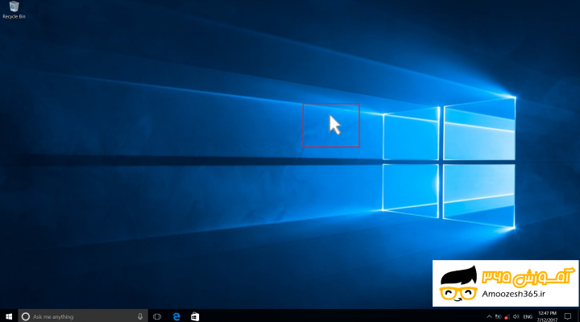Select the Recycle Bin desktop icon
Image resolution: width=580 pixels, height=322 pixels.
(14, 10)
